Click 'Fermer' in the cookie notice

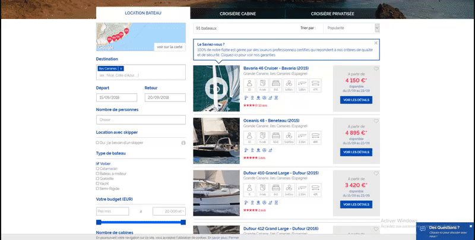click(x=234, y=238)
